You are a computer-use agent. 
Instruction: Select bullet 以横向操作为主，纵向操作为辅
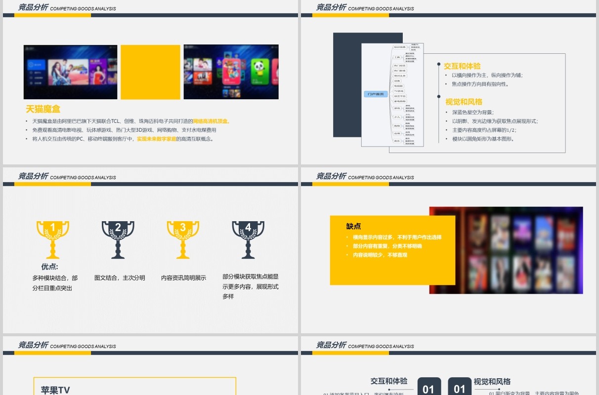coord(487,76)
